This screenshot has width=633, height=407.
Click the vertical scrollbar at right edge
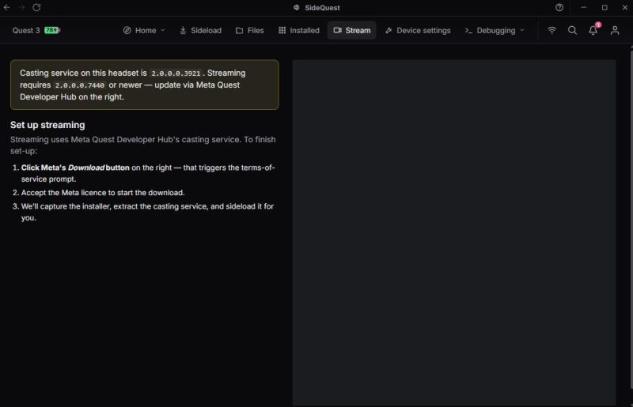(631, 218)
